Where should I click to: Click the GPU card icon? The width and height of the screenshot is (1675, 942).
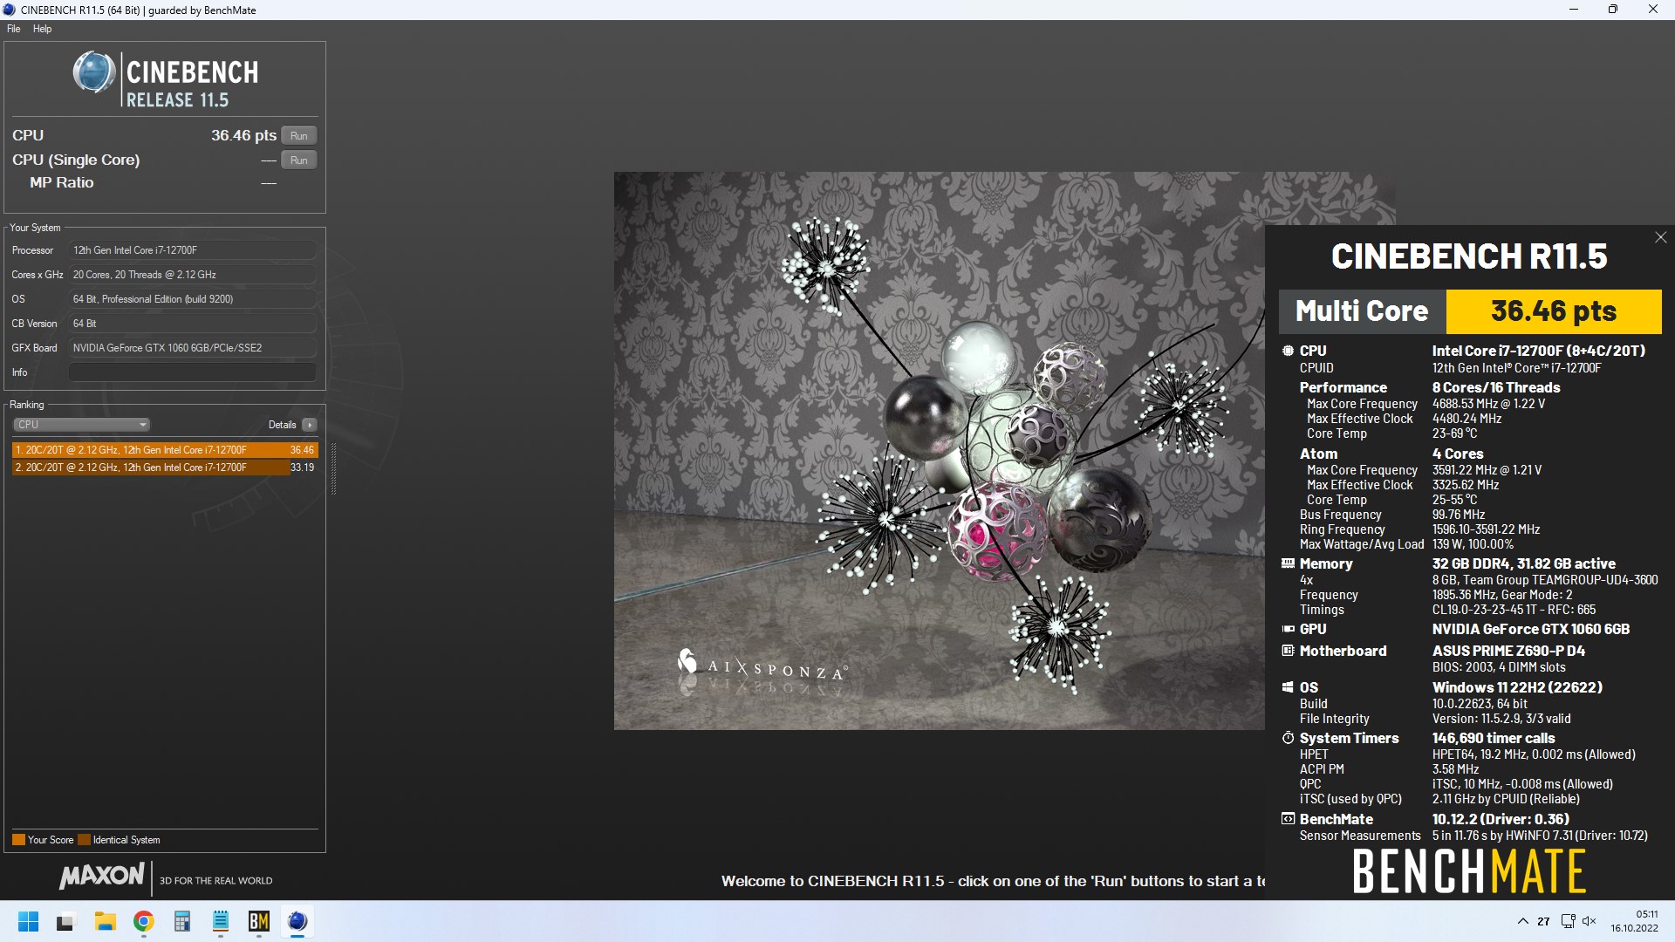point(1288,629)
